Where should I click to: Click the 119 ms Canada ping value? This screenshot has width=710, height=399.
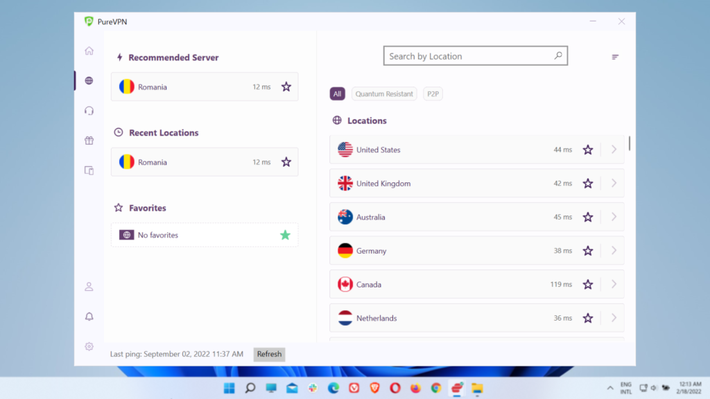tap(561, 284)
